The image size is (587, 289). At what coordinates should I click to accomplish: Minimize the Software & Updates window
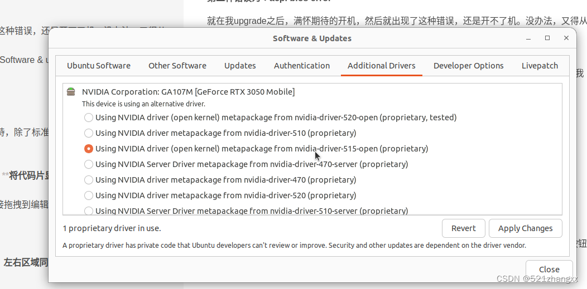pyautogui.click(x=528, y=38)
